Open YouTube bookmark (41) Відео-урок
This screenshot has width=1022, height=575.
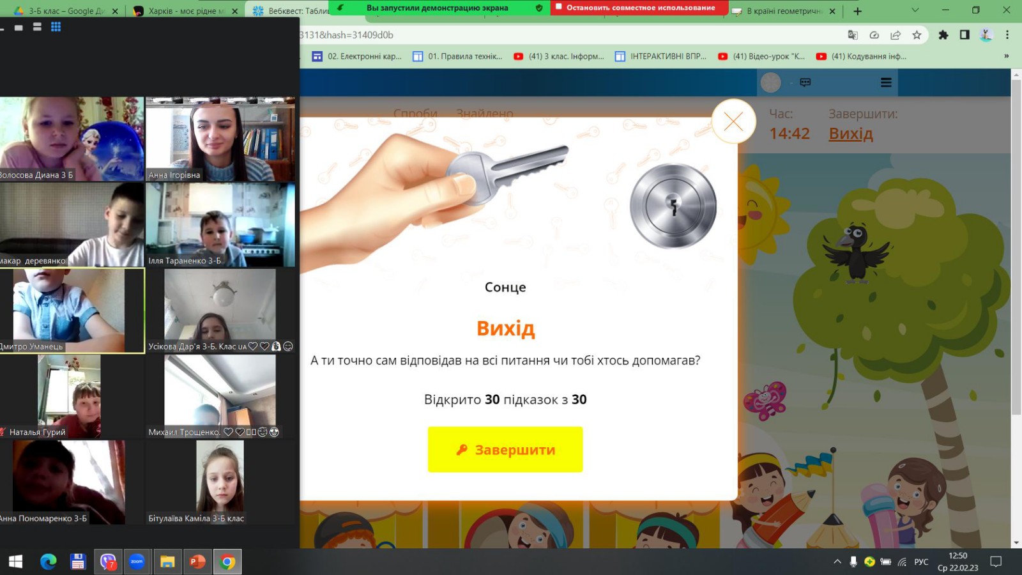[x=761, y=56]
